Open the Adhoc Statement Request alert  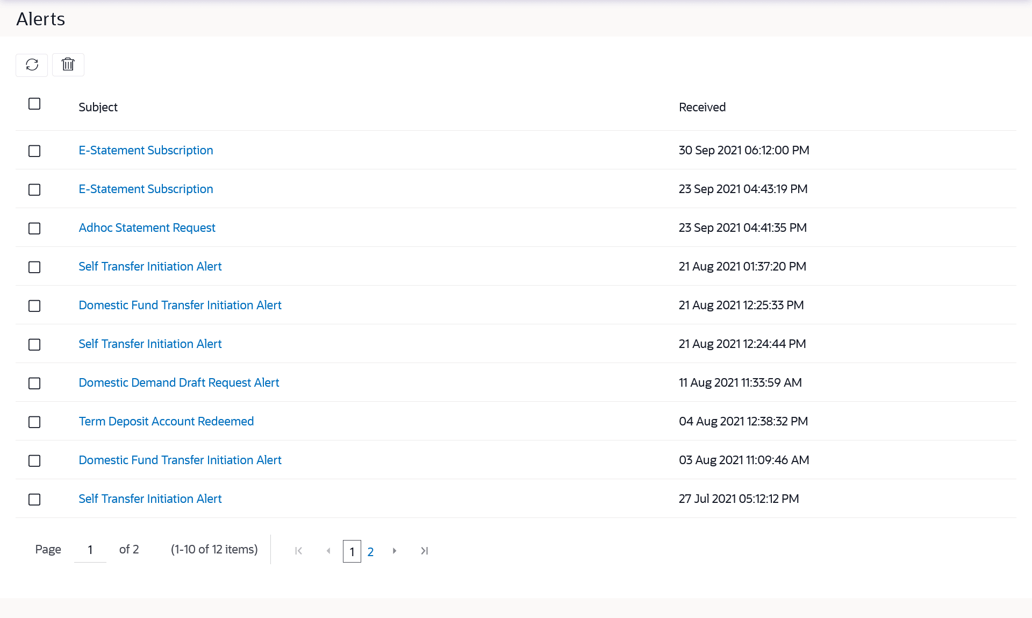pyautogui.click(x=147, y=228)
